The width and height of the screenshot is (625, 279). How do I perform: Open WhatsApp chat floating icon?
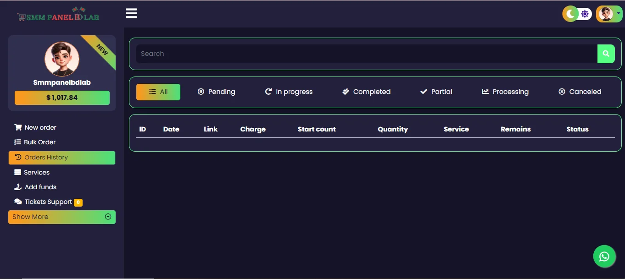pyautogui.click(x=604, y=256)
